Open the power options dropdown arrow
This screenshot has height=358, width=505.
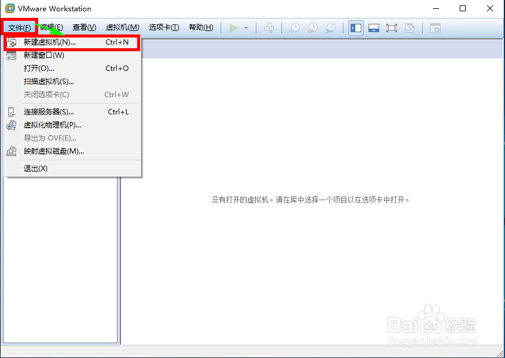[x=245, y=27]
